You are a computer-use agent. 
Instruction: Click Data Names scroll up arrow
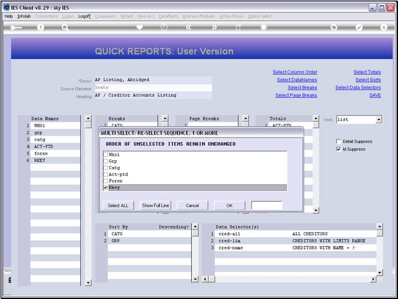pos(88,119)
